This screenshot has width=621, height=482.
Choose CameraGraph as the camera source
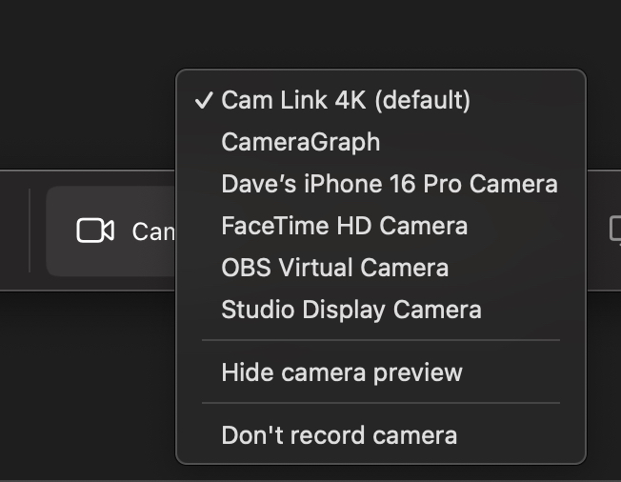[300, 142]
